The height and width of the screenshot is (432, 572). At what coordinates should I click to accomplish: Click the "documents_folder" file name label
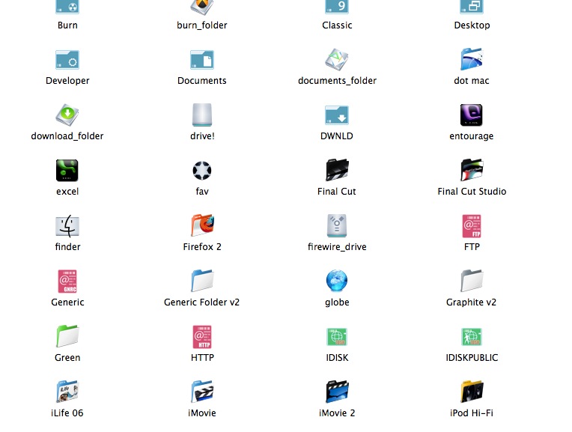337,81
